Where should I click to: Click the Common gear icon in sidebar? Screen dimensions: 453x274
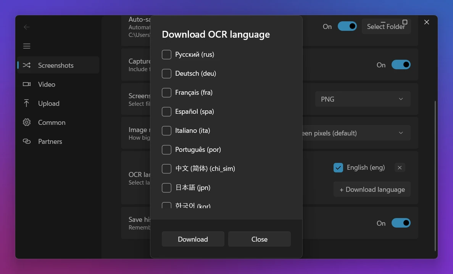(x=27, y=122)
